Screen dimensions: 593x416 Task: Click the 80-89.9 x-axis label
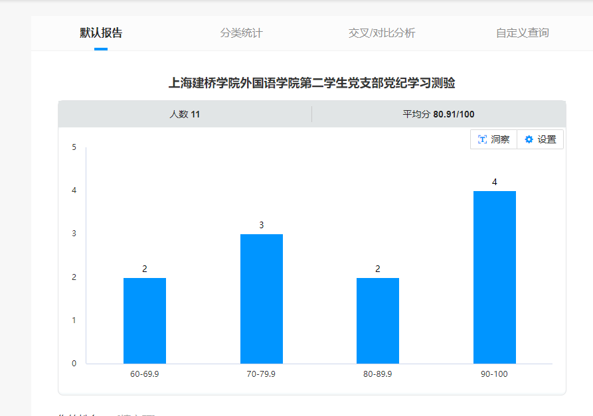click(378, 374)
